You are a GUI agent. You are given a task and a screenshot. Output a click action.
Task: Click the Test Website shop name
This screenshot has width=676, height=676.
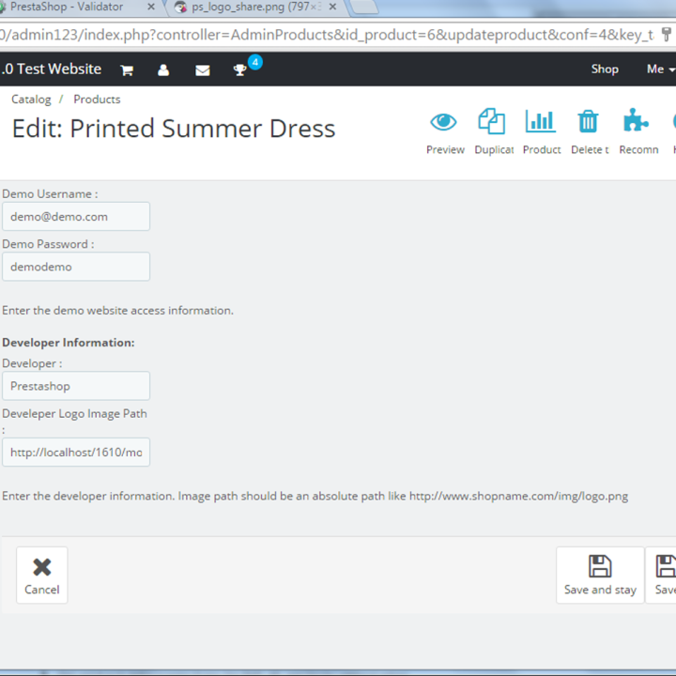[51, 69]
